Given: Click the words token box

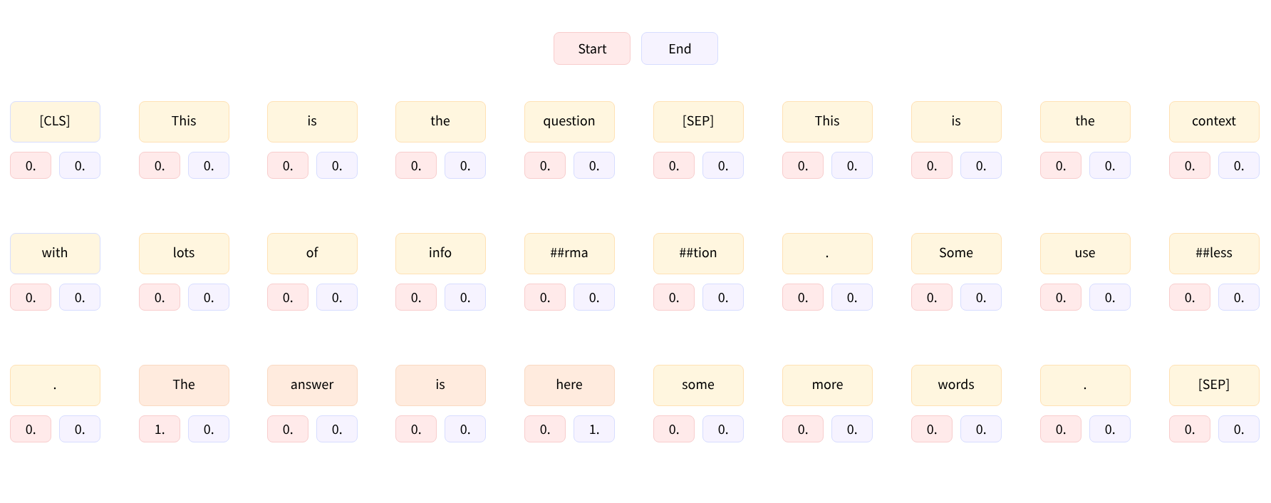Looking at the screenshot, I should (956, 385).
